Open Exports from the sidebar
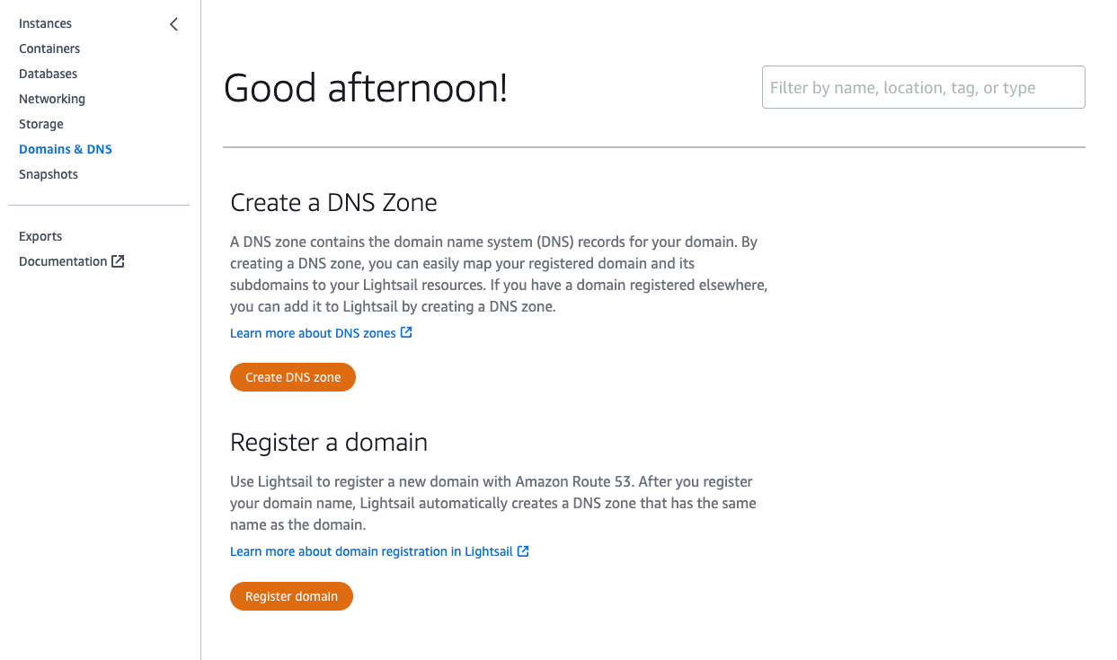The image size is (1117, 660). [x=40, y=236]
